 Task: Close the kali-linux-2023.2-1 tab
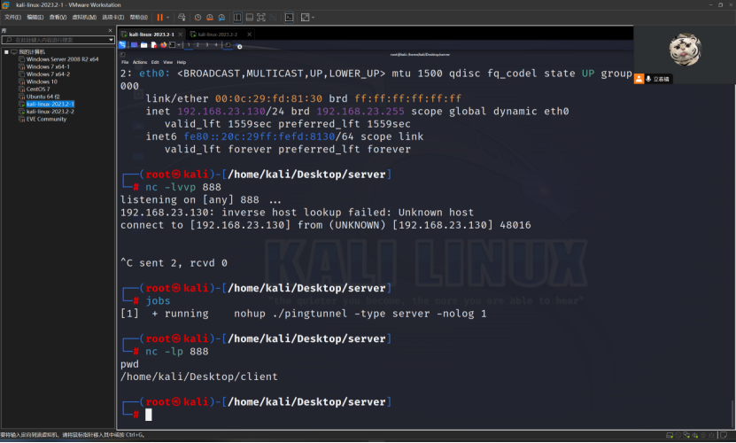coord(181,35)
